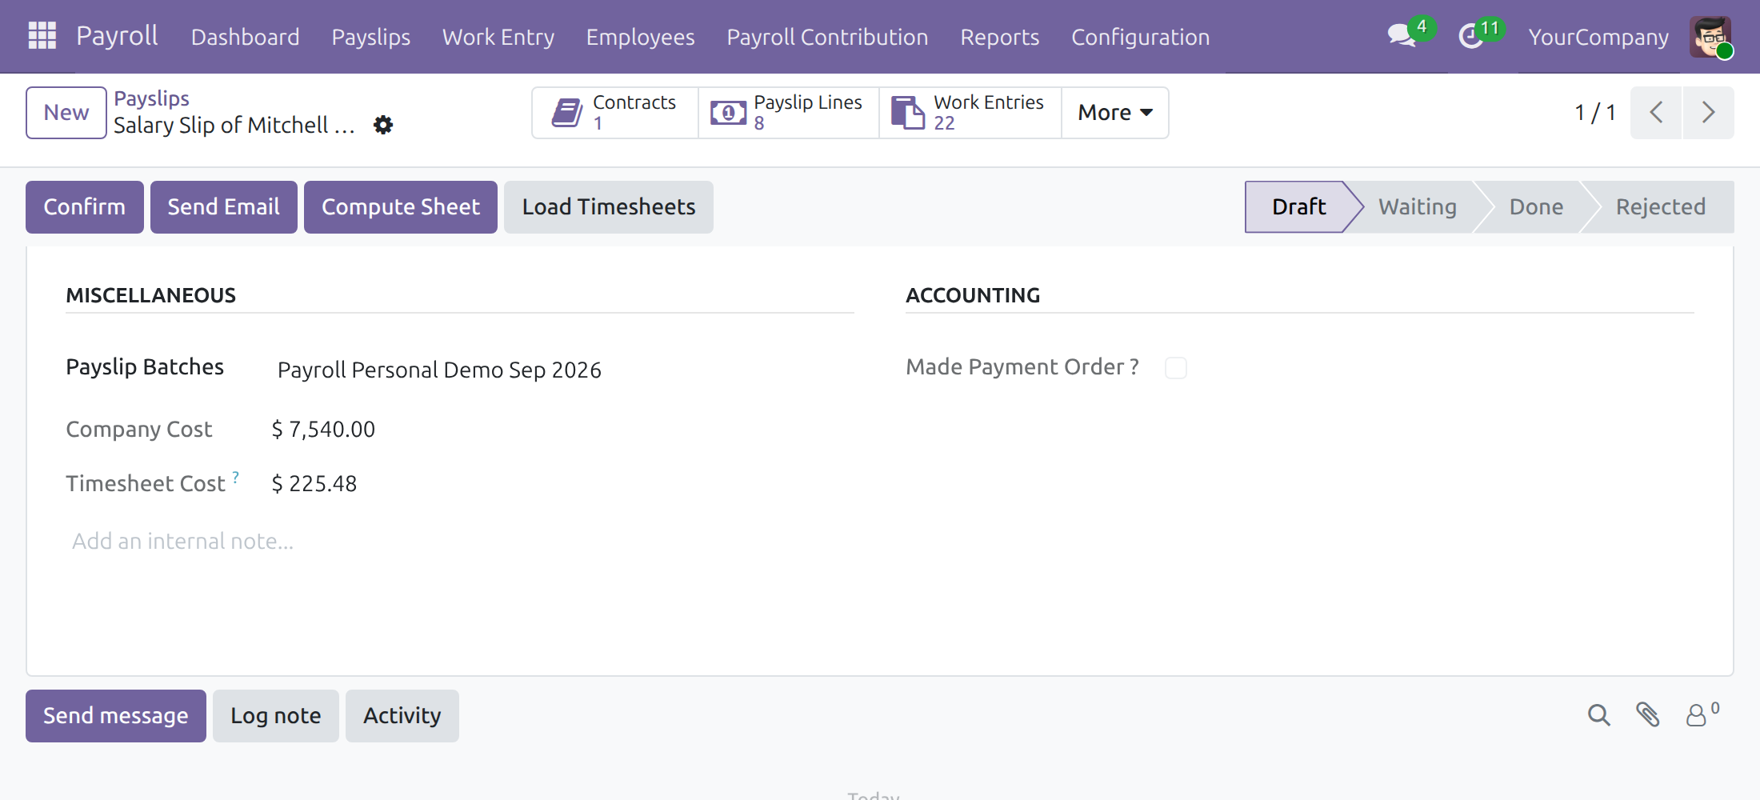This screenshot has width=1760, height=800.
Task: Switch to the Log note tab
Action: tap(276, 716)
